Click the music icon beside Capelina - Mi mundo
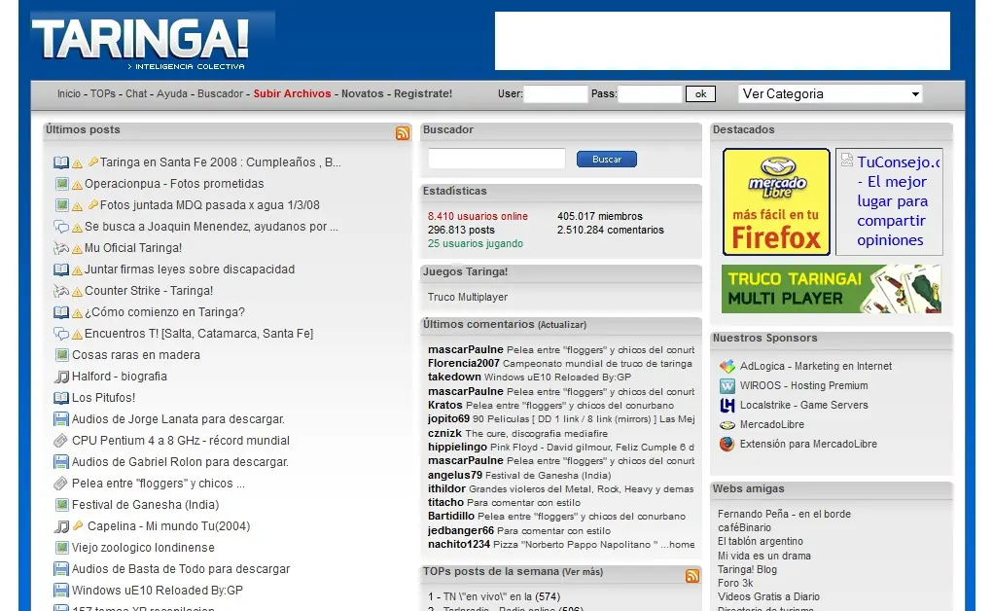This screenshot has width=993, height=611. (61, 526)
